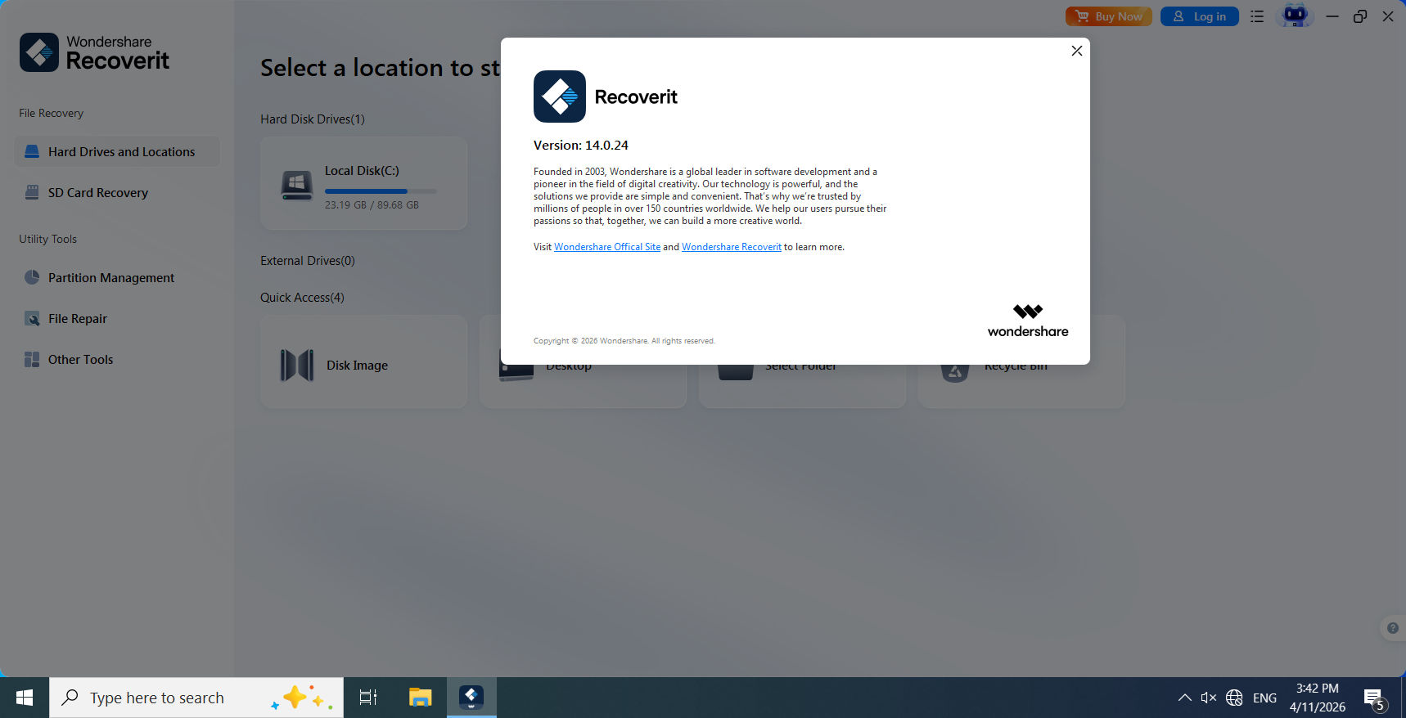This screenshot has width=1406, height=718.
Task: Open Other Tools in sidebar
Action: point(117,360)
